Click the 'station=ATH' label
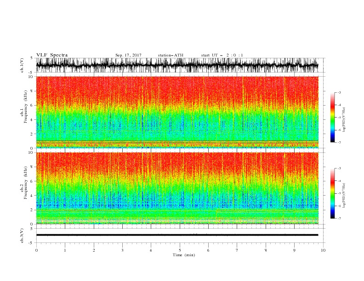The height and width of the screenshot is (281, 364). (171, 55)
